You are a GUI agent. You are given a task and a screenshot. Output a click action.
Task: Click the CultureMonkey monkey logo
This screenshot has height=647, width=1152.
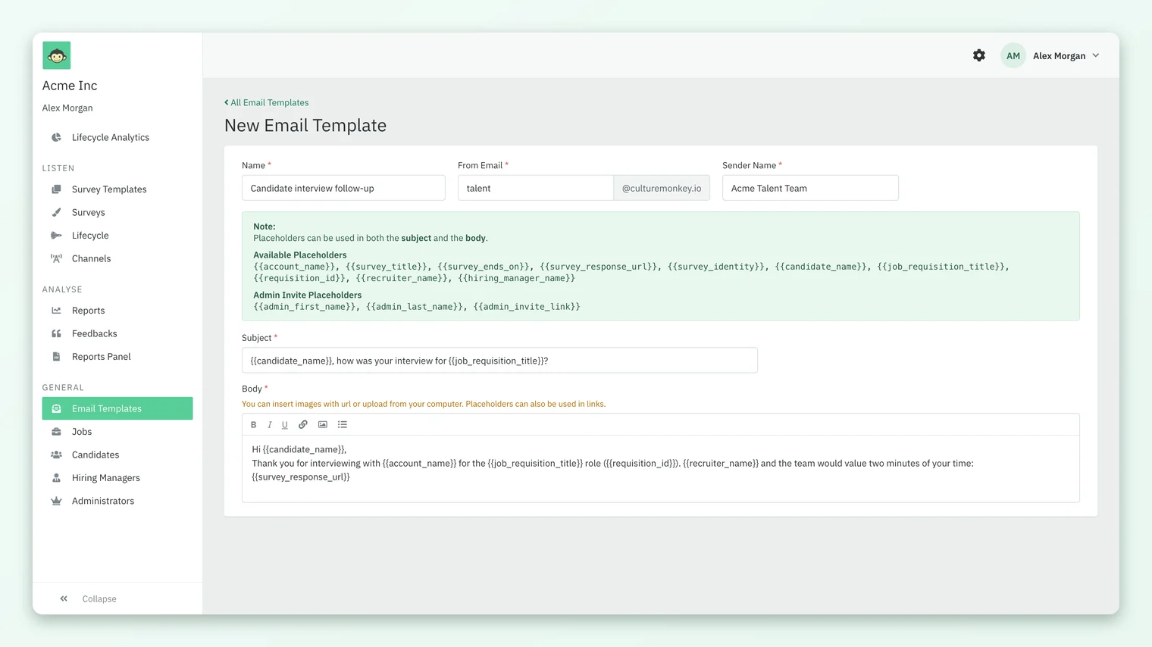click(x=57, y=55)
